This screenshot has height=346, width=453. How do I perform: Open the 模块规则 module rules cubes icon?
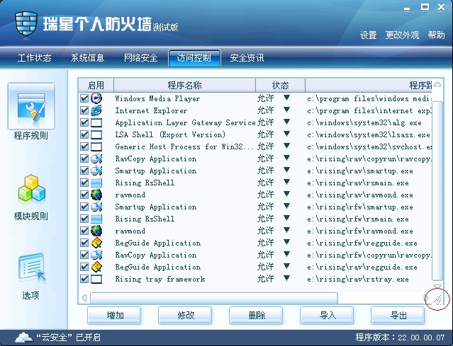click(x=32, y=188)
